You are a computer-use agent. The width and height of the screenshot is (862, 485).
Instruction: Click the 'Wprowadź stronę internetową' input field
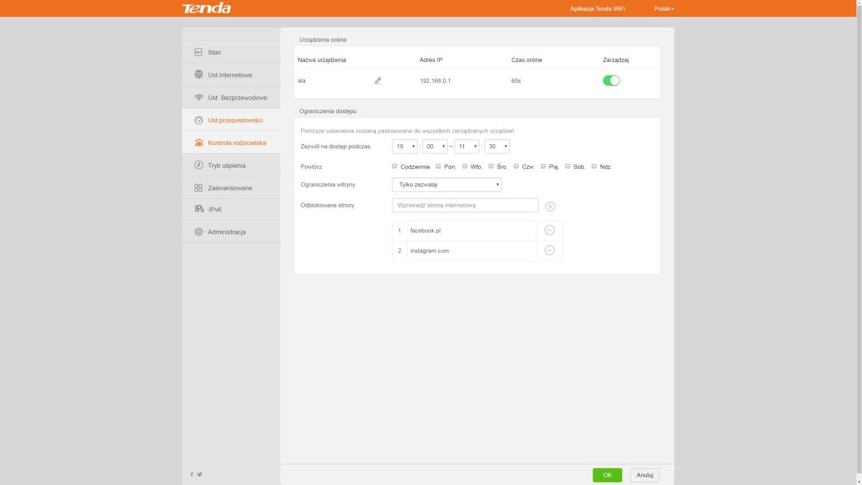(465, 205)
